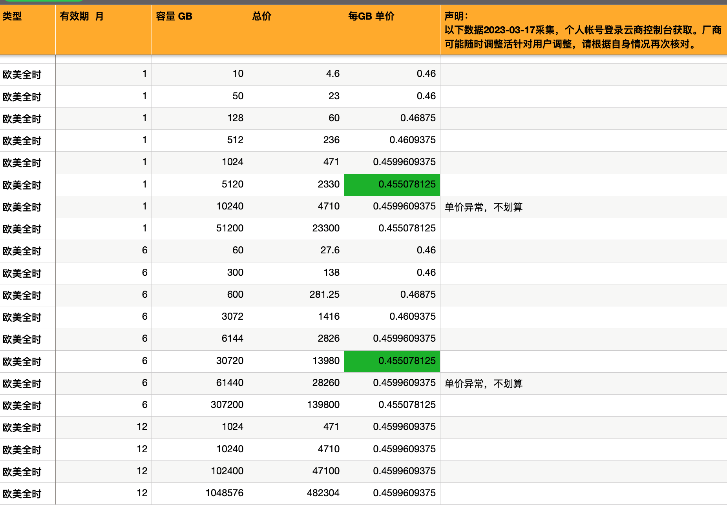Select total price 471 in the 1-month row
This screenshot has width=727, height=506.
[x=296, y=163]
